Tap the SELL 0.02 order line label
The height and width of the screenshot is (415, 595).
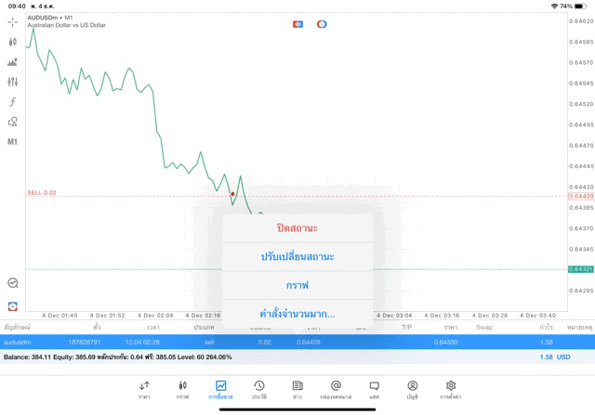[x=42, y=192]
